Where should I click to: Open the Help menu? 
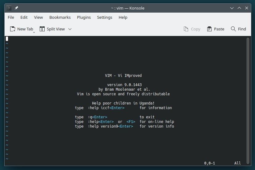click(x=123, y=18)
